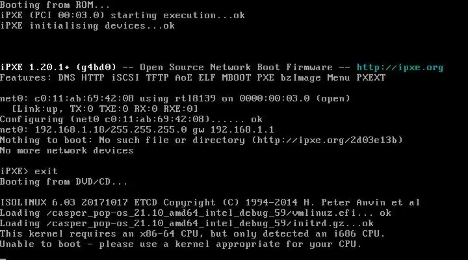Click the ipxe.org/2d03e13b error URL
Screen dimensions: 468x260
(x=338, y=140)
